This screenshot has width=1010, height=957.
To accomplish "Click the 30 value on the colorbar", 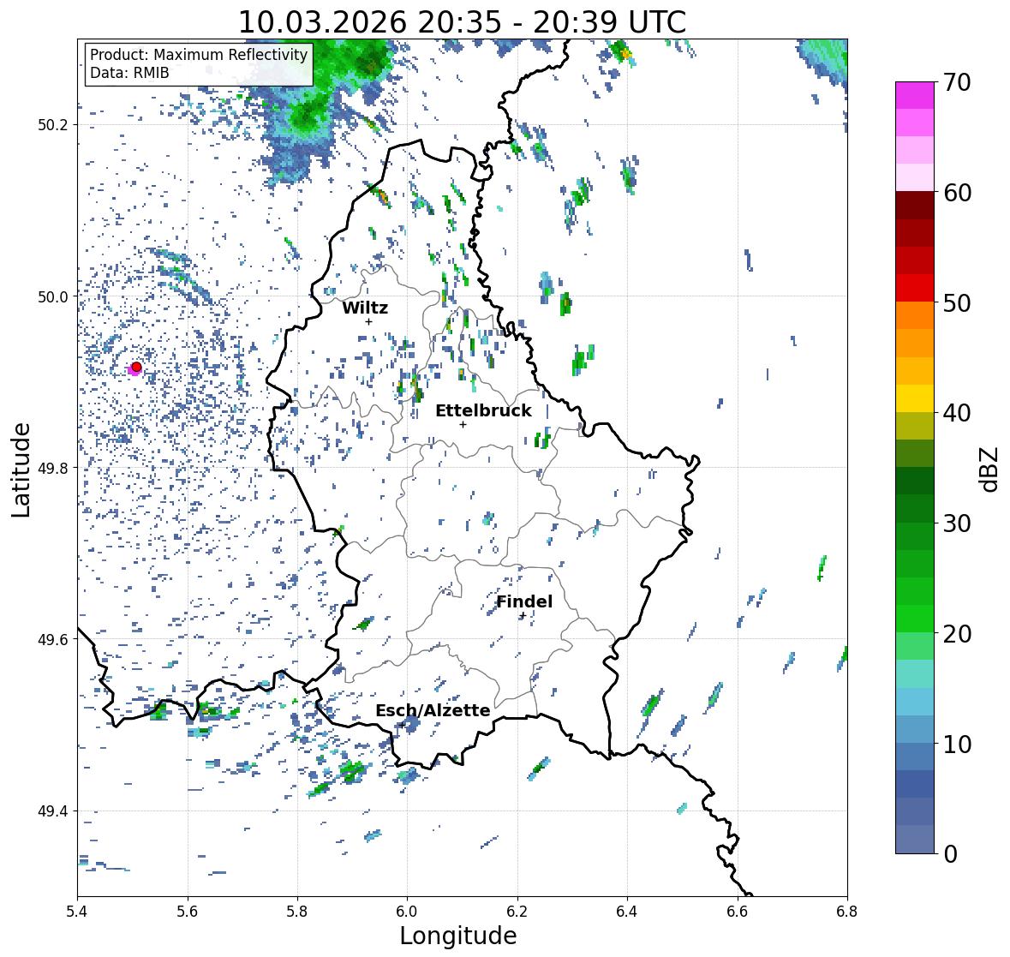I will [957, 523].
